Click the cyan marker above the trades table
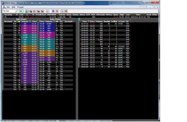The image size is (187, 122). [79, 19]
